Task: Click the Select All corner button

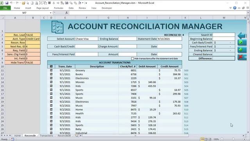Action: tap(2, 18)
